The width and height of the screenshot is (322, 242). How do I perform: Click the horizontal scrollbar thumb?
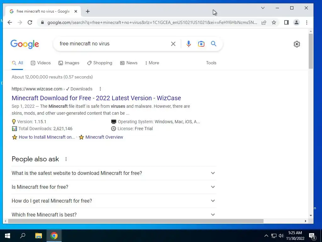[x=136, y=221]
